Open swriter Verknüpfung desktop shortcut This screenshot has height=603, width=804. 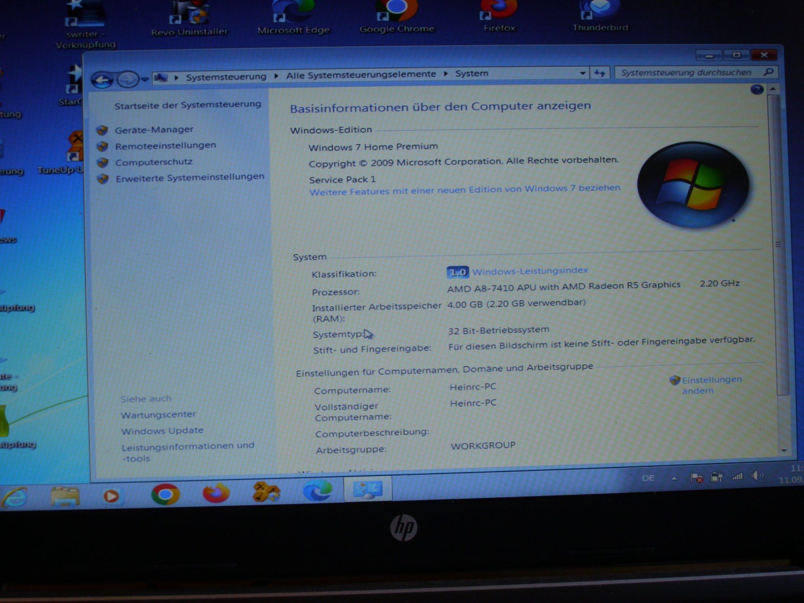[85, 25]
